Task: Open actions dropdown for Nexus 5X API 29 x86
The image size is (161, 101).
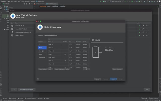Action: [147, 29]
